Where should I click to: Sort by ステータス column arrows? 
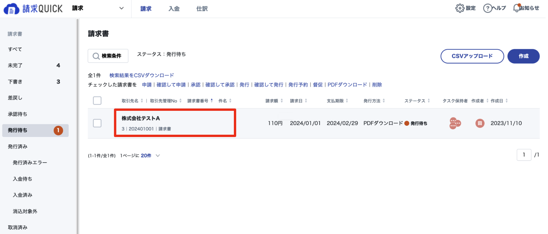pyautogui.click(x=428, y=101)
